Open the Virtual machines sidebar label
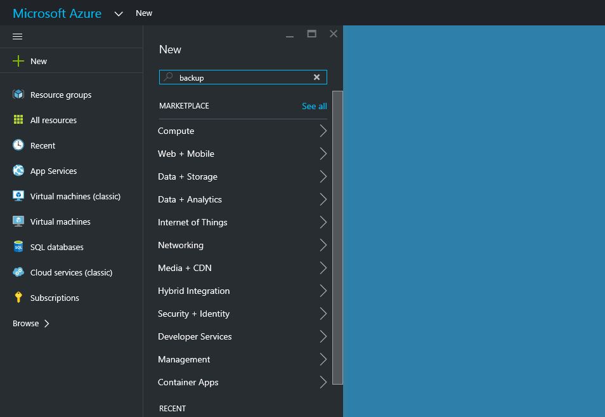 click(61, 222)
